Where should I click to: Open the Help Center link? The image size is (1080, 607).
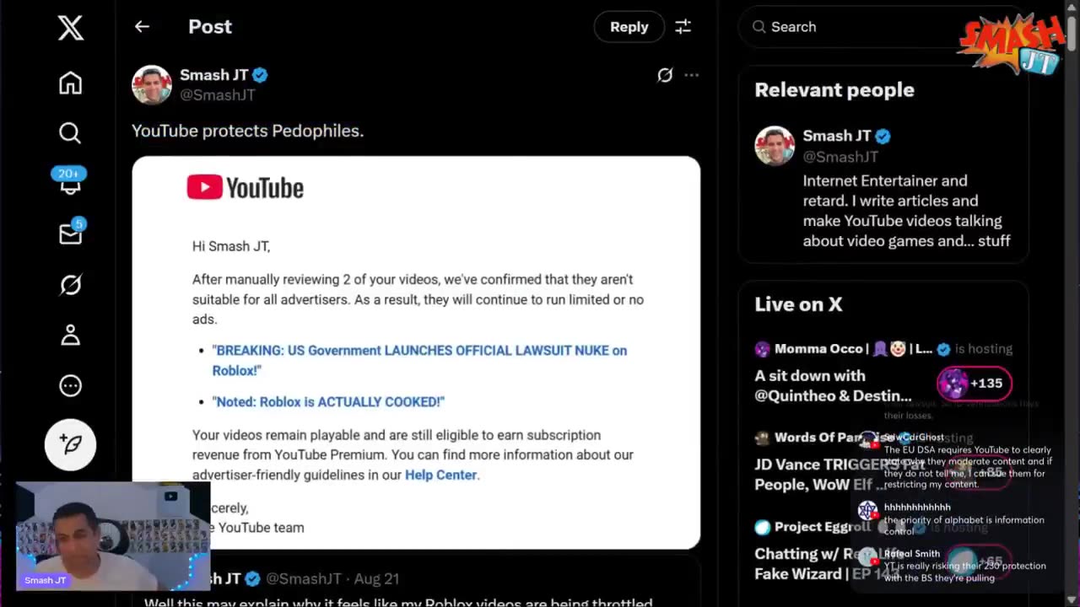coord(440,475)
